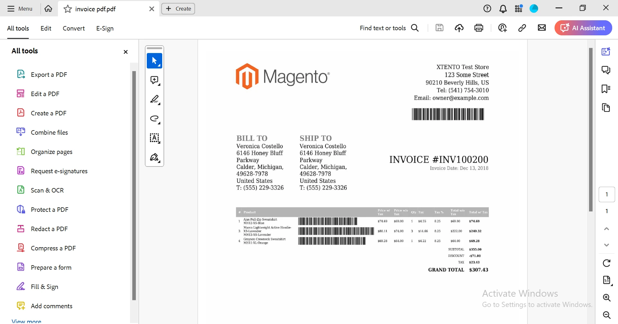Viewport: 618px width, 324px height.
Task: Rotate the page using the rotate icon
Action: tap(606, 263)
